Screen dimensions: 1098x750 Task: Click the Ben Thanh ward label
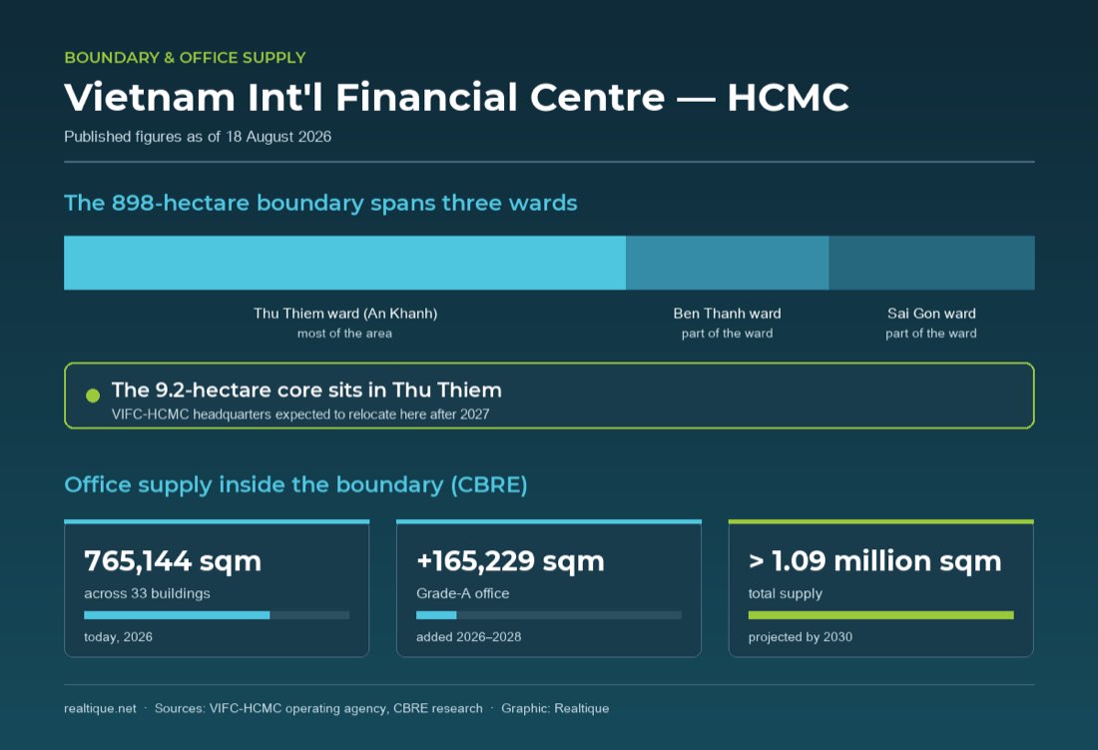pyautogui.click(x=727, y=313)
